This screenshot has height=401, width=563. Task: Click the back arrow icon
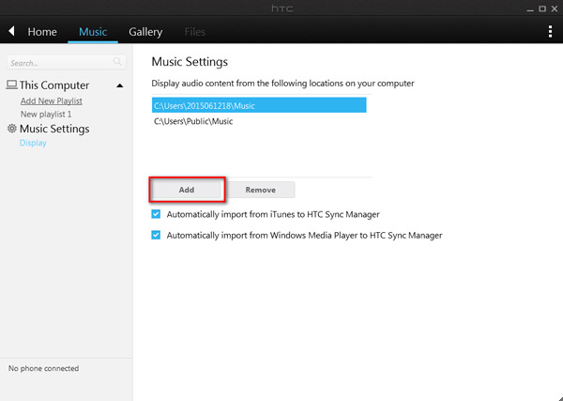point(11,31)
